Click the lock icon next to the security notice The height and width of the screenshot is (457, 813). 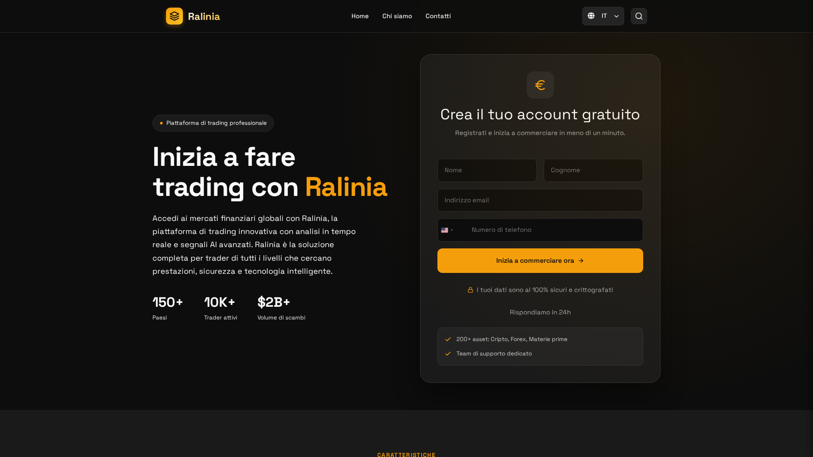click(x=470, y=290)
